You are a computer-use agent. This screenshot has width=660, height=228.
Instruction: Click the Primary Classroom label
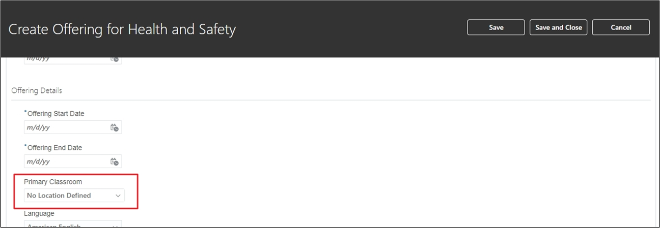(53, 182)
